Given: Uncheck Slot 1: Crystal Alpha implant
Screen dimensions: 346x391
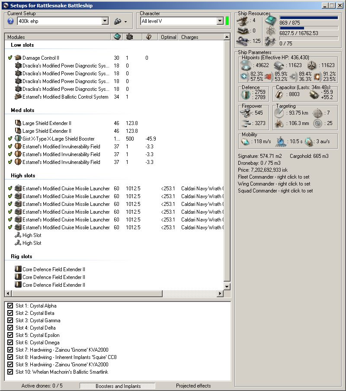Looking at the screenshot, I should (10, 305).
